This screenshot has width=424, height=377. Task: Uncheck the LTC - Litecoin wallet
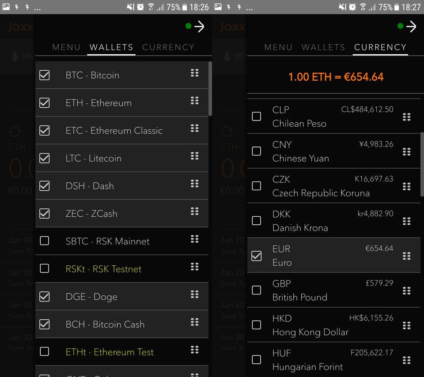[44, 158]
